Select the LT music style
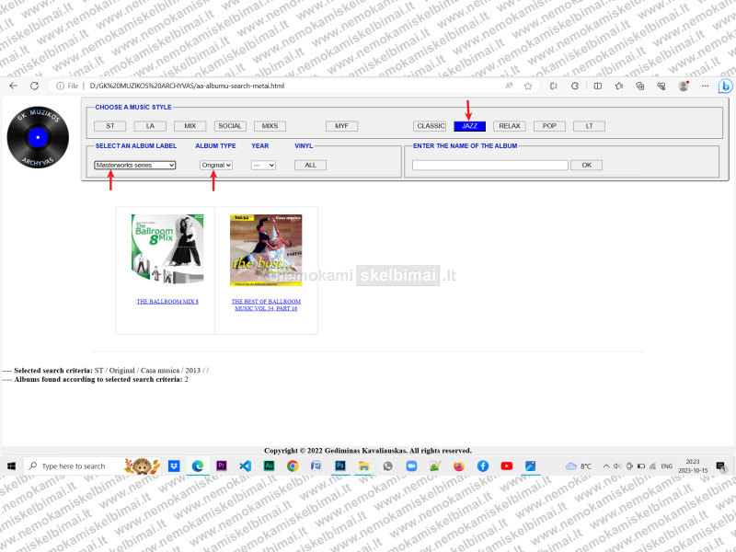Screen dimensions: 736x552 point(589,126)
